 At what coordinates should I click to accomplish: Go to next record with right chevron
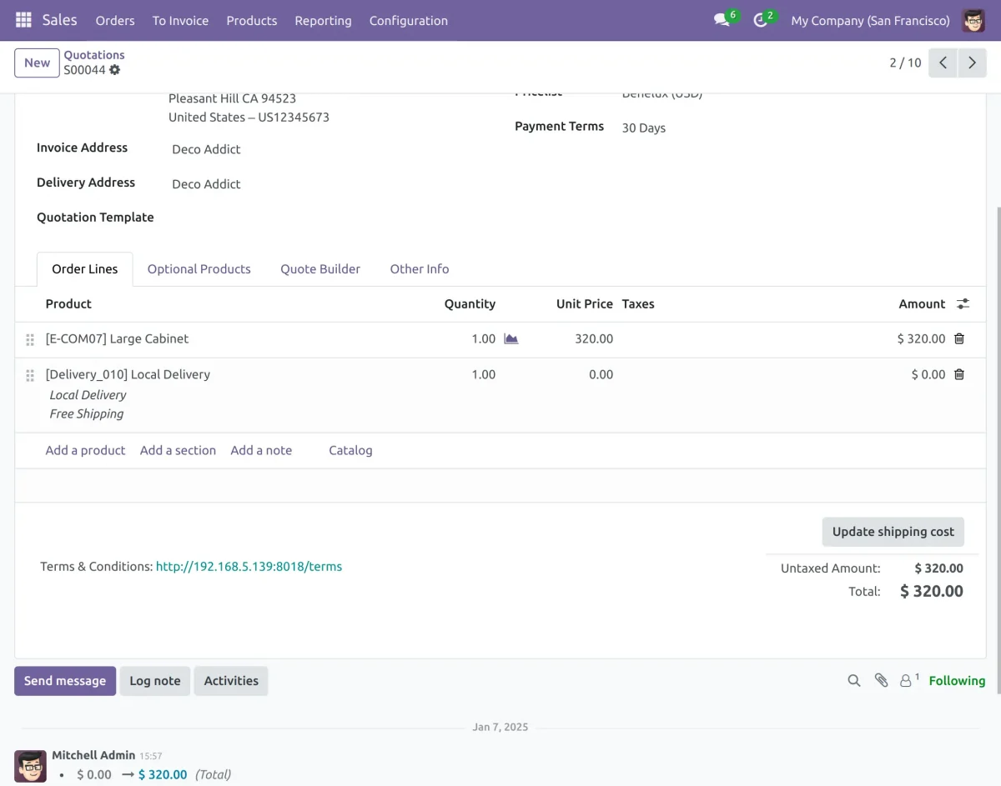coord(972,63)
